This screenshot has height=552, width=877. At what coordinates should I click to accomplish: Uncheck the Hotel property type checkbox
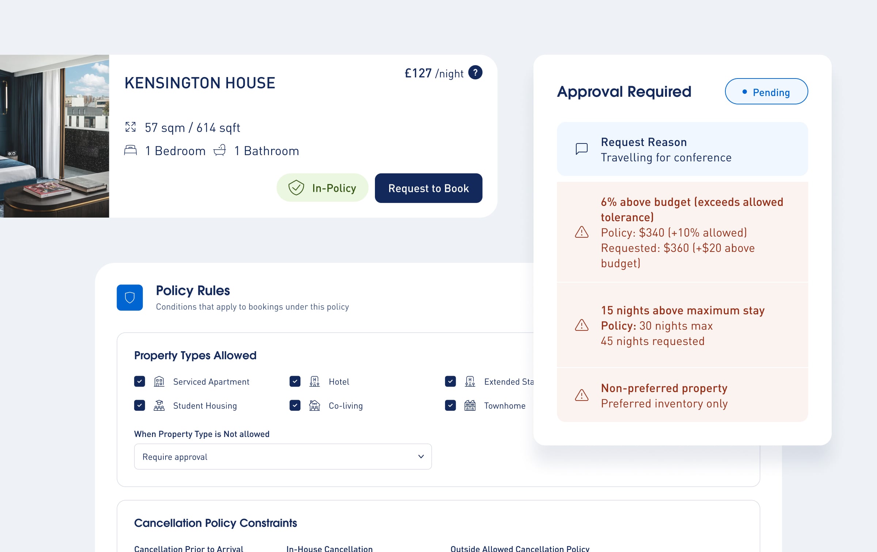[x=295, y=382]
